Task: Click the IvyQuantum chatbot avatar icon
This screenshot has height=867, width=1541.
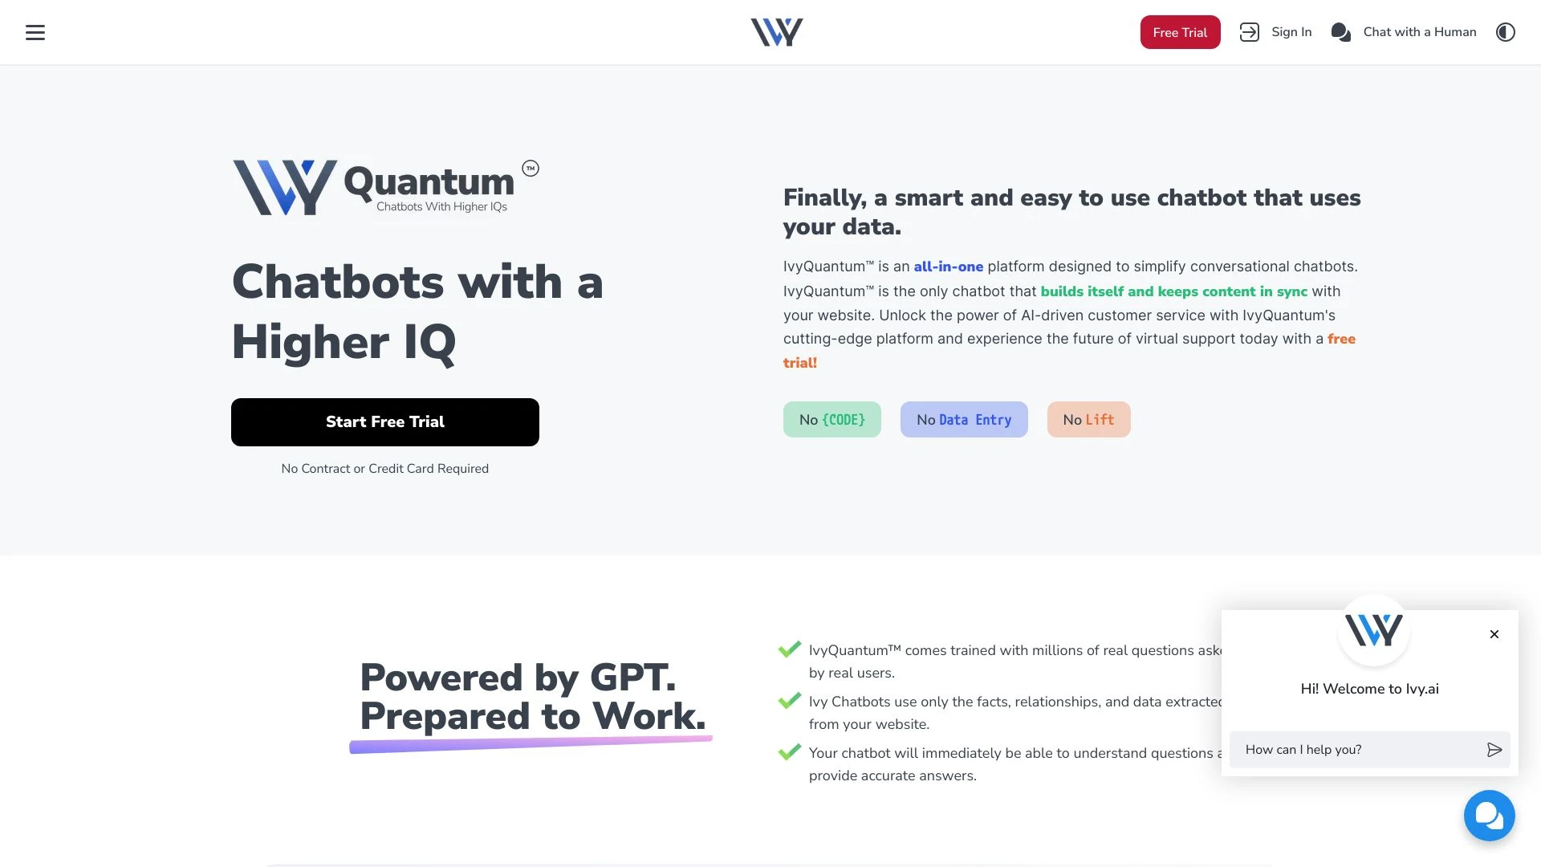Action: (1372, 630)
